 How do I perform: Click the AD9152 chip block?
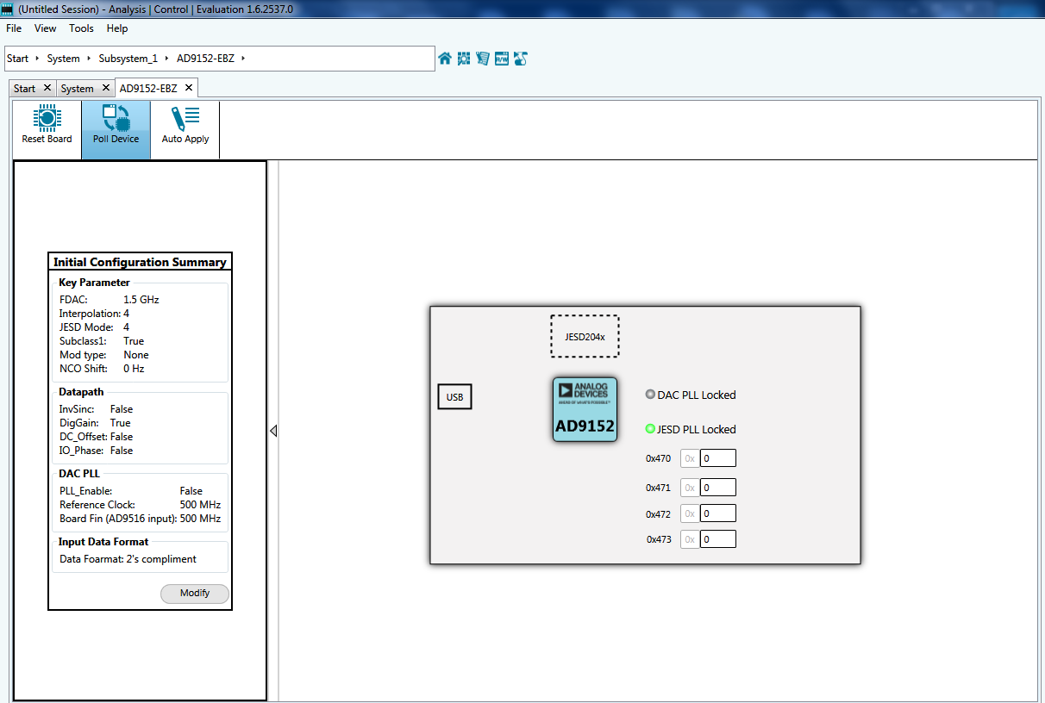coord(585,409)
